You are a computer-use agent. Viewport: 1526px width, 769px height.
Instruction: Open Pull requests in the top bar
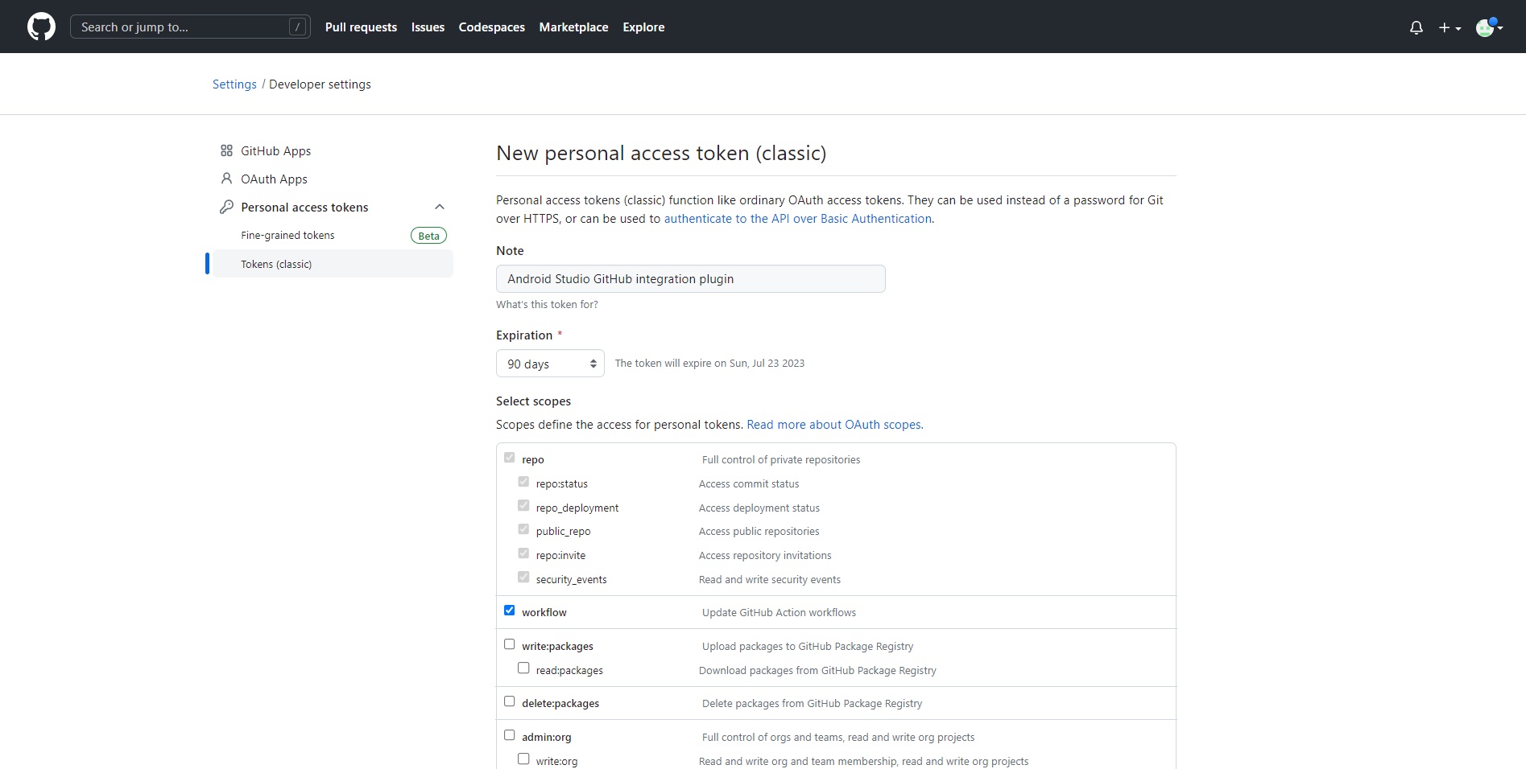point(361,27)
